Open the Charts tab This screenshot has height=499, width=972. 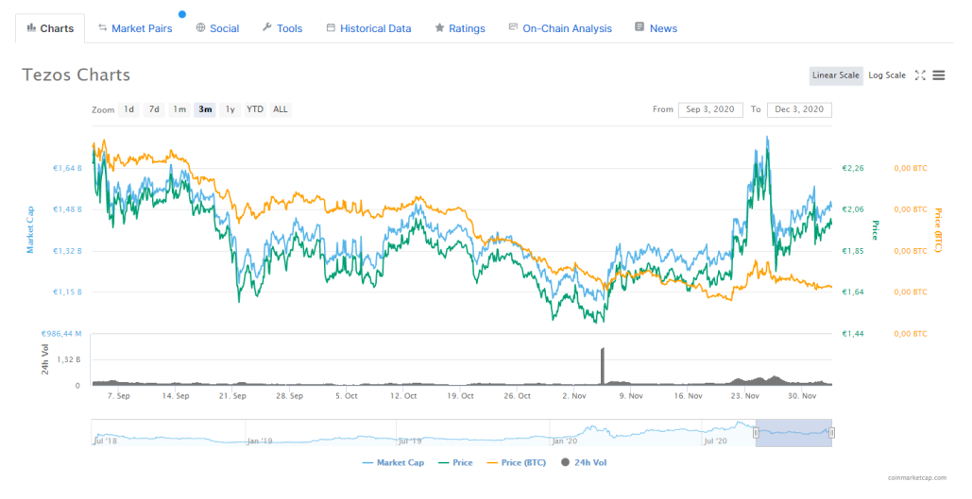click(x=50, y=28)
